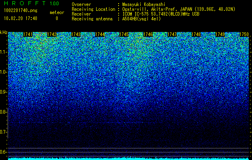Click the 1741 time marker
Image resolution: width=252 pixels, height=160 pixels.
tap(28, 34)
